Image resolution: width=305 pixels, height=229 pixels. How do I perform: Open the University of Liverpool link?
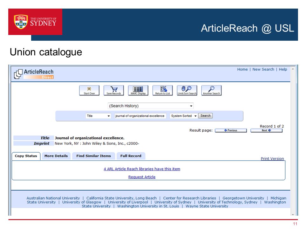[x=128, y=202]
